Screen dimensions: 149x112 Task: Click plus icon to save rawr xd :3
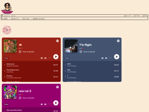[20, 98]
